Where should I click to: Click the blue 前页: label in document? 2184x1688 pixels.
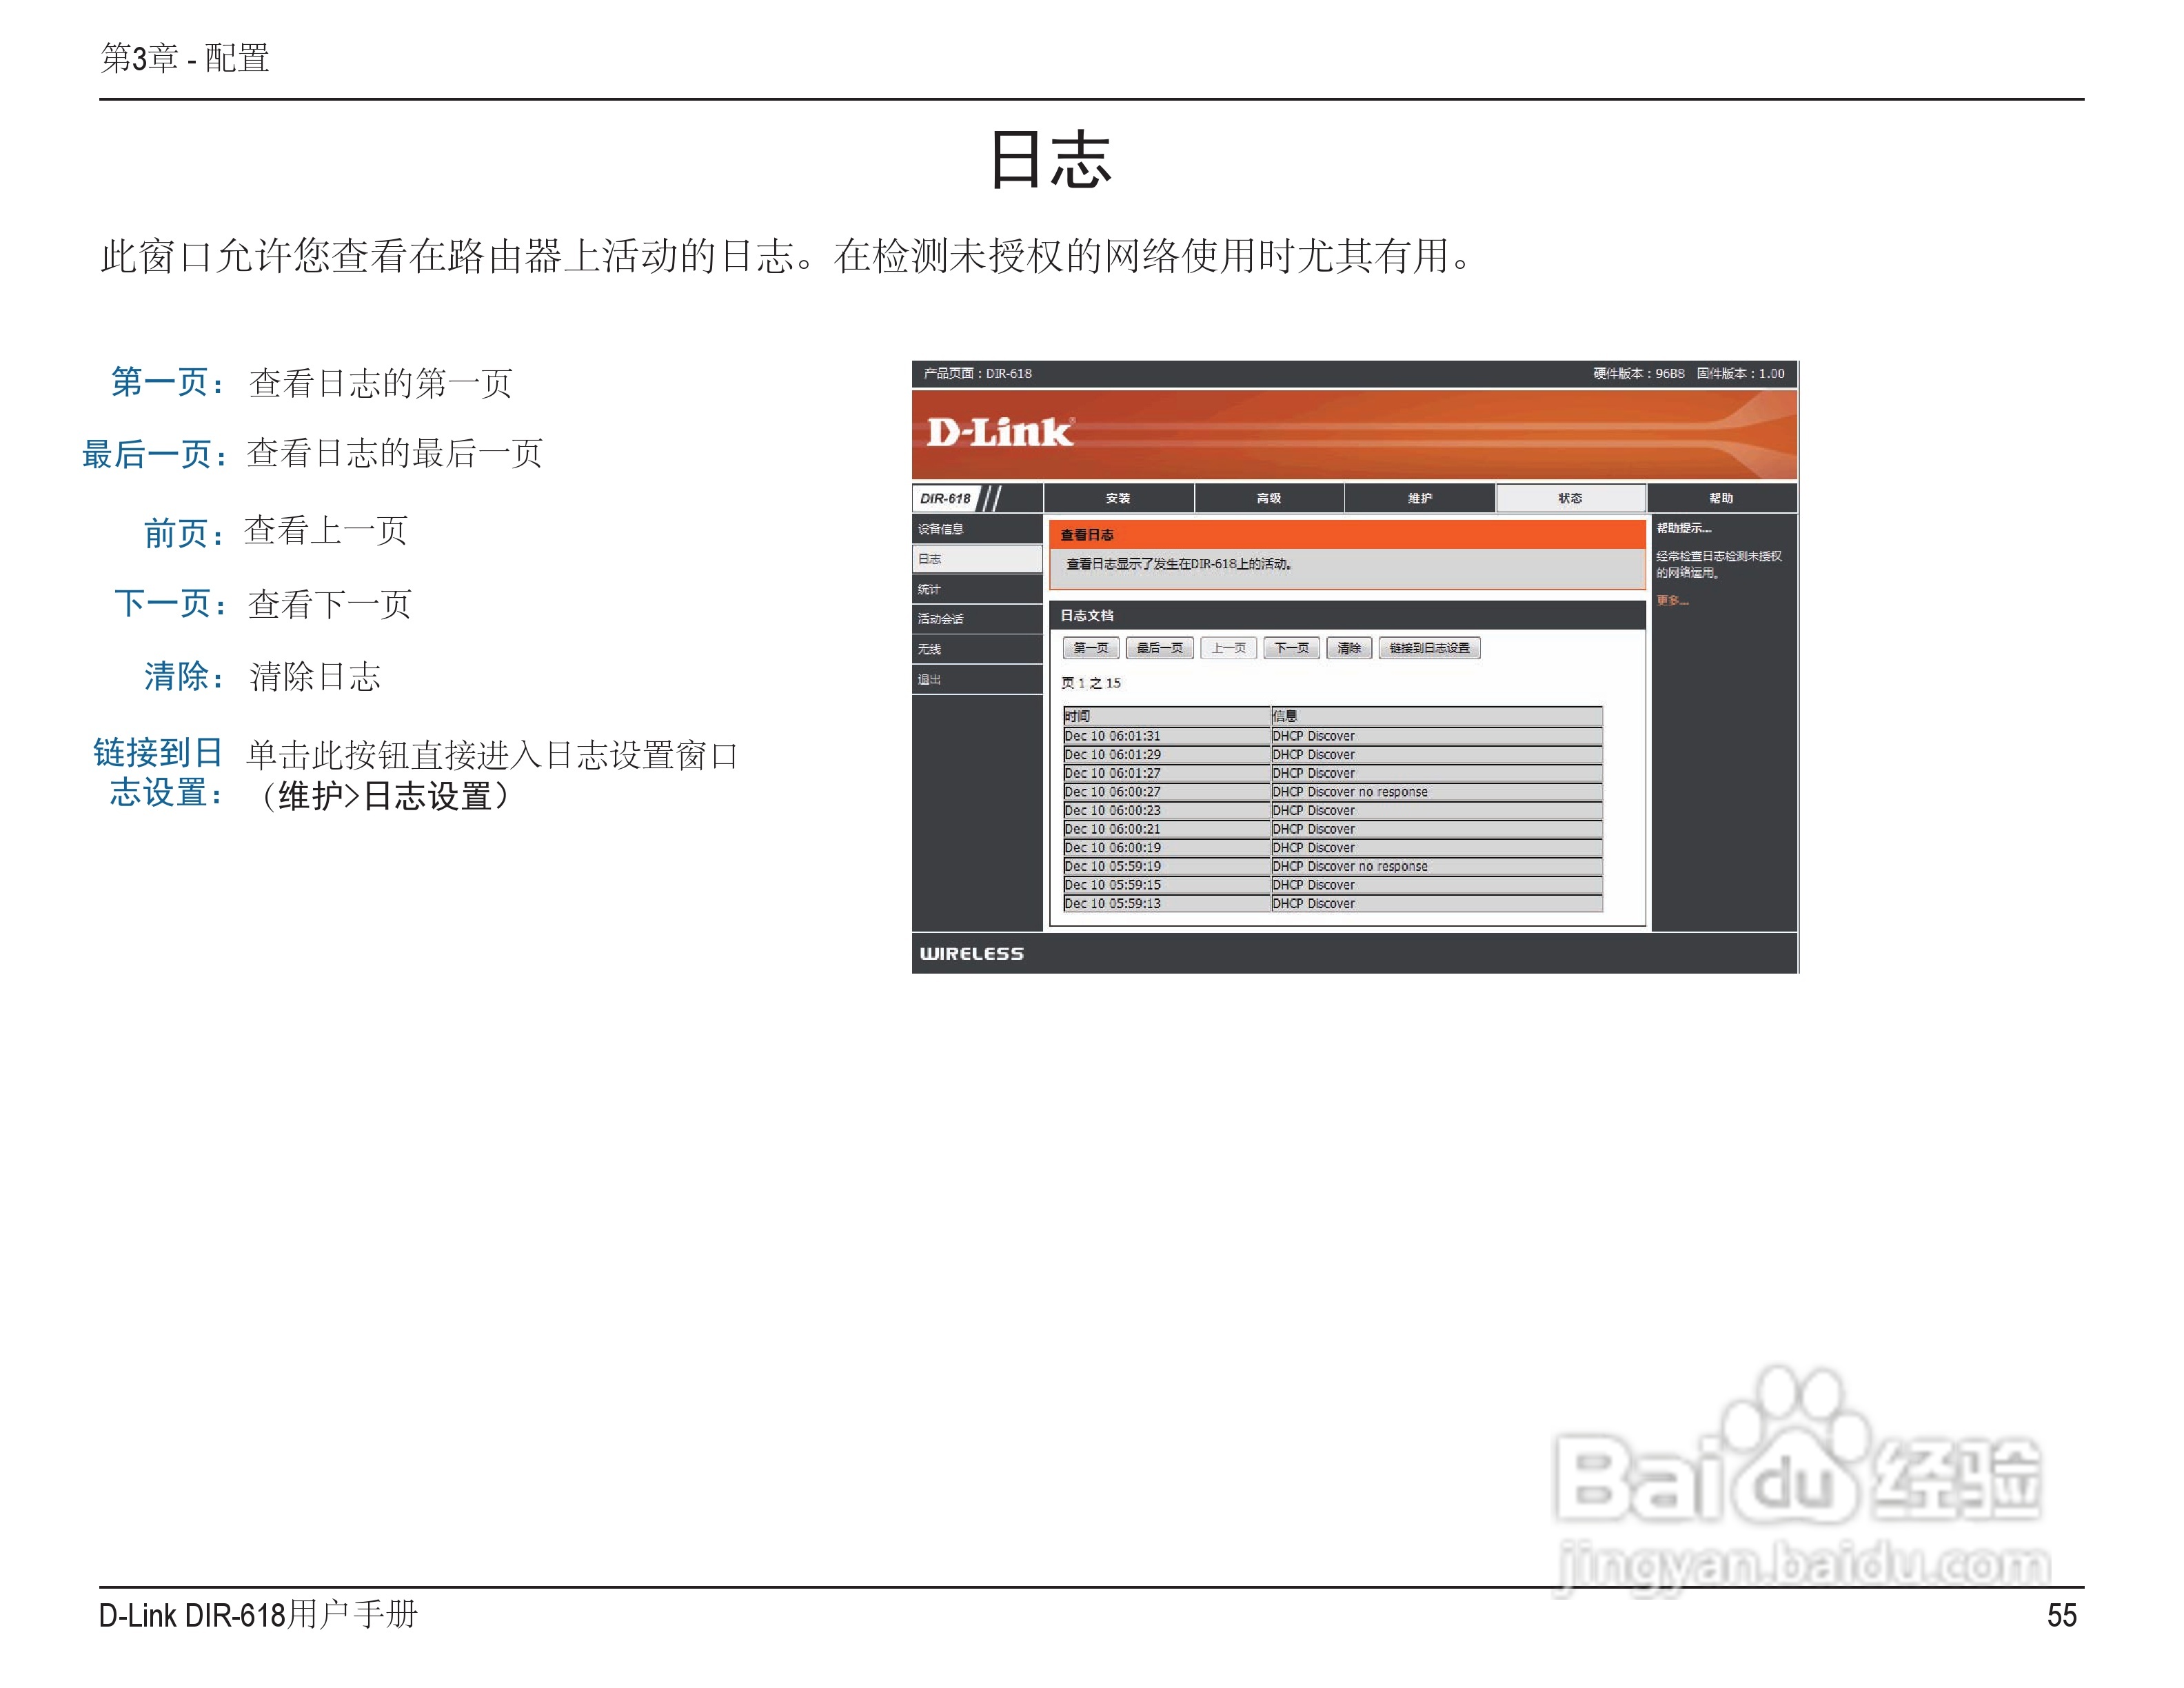point(185,533)
